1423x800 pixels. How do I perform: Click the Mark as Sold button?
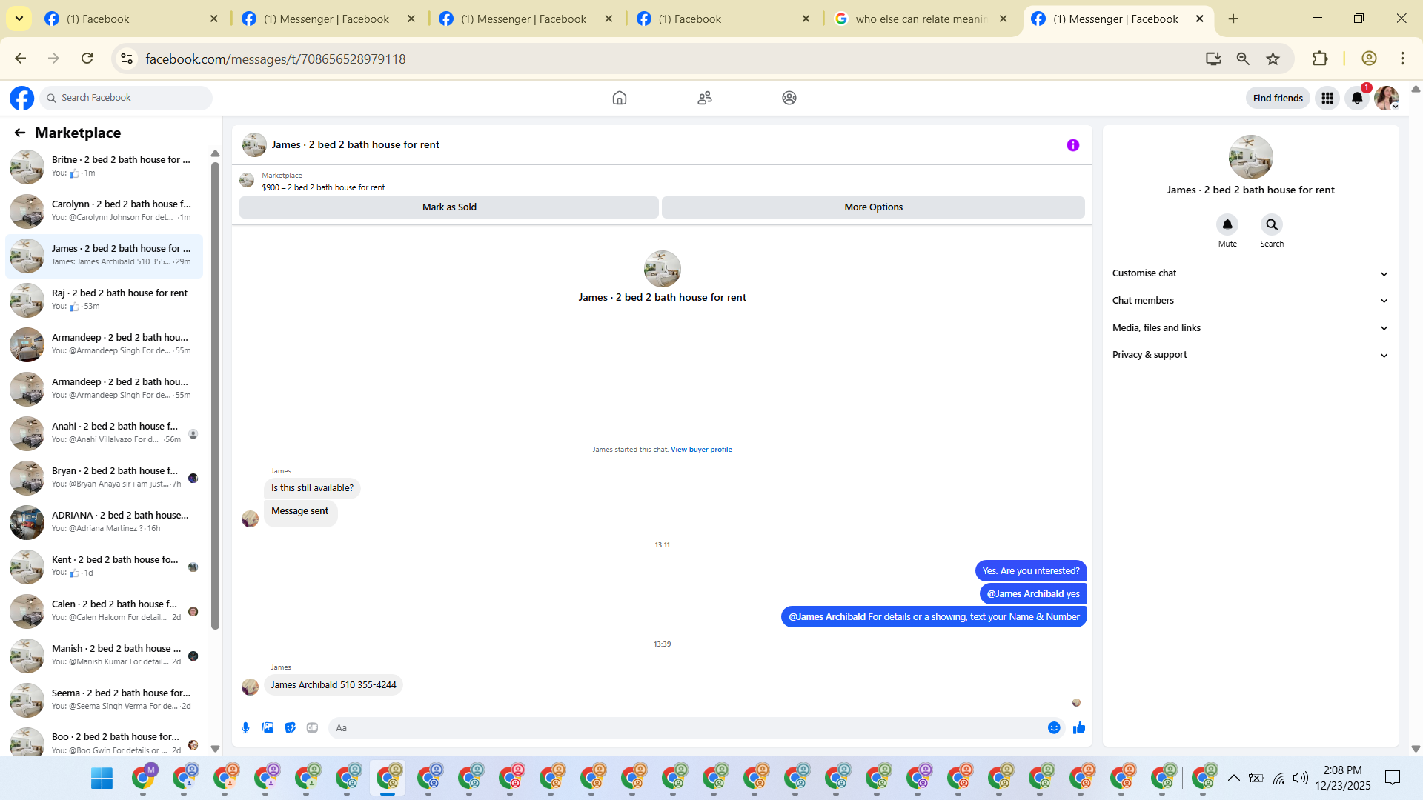click(x=449, y=207)
